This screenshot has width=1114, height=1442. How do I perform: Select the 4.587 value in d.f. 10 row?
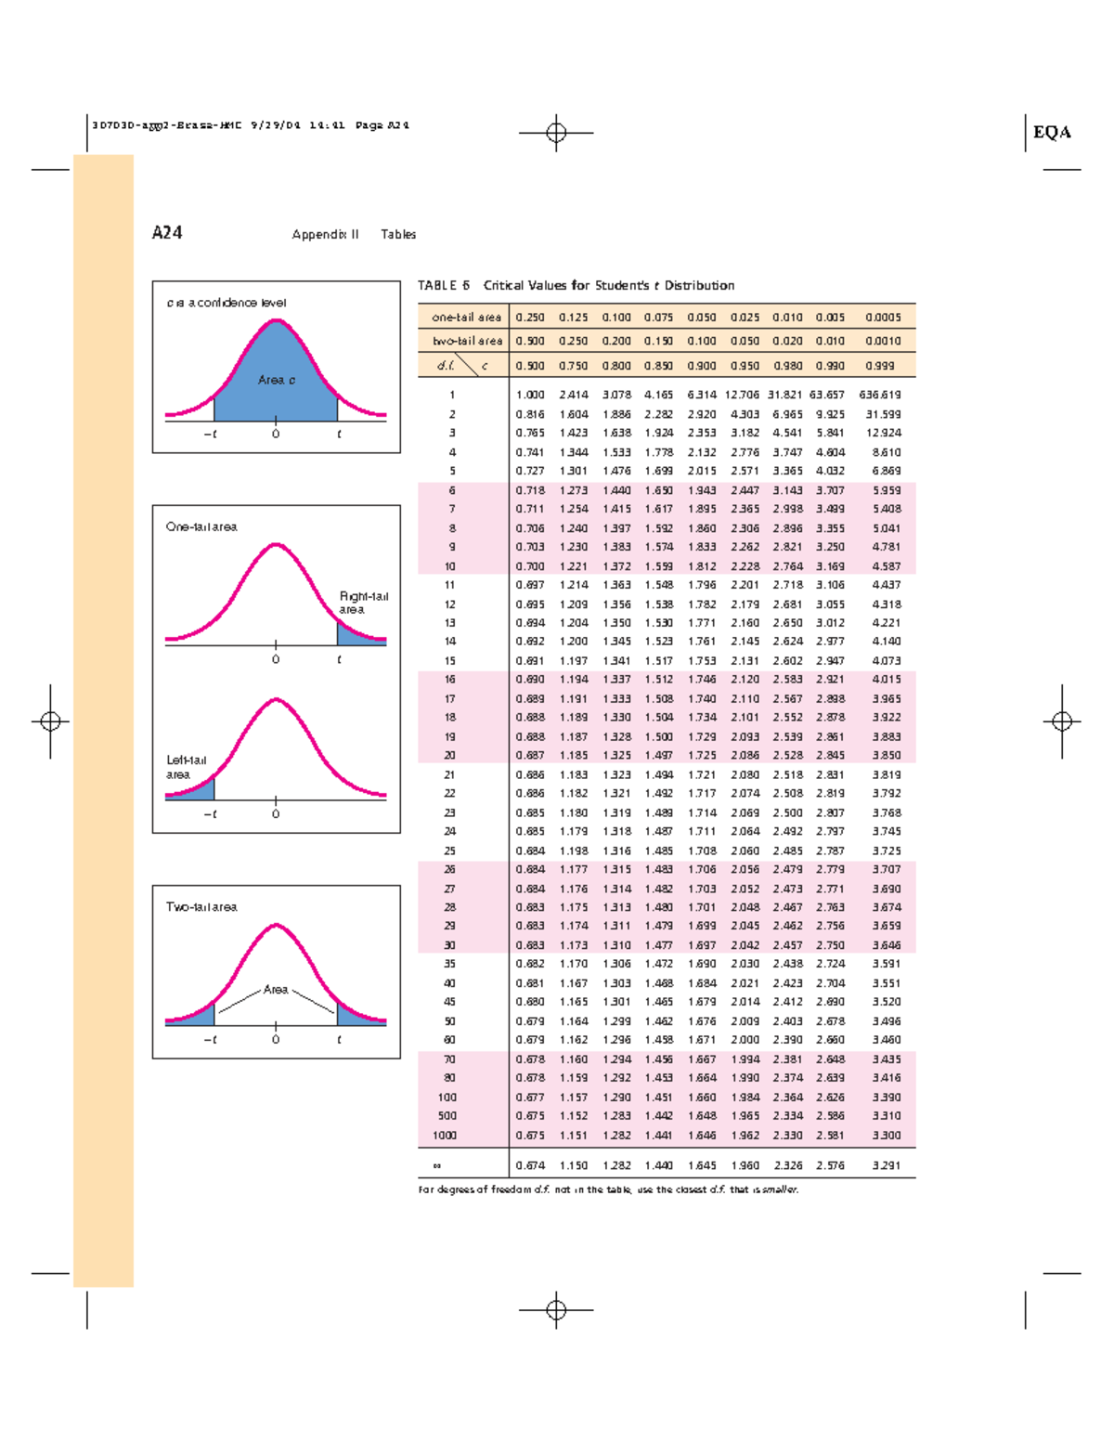[887, 567]
